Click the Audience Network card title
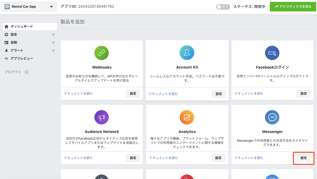Screen dimensions: 317x179 tap(102, 132)
